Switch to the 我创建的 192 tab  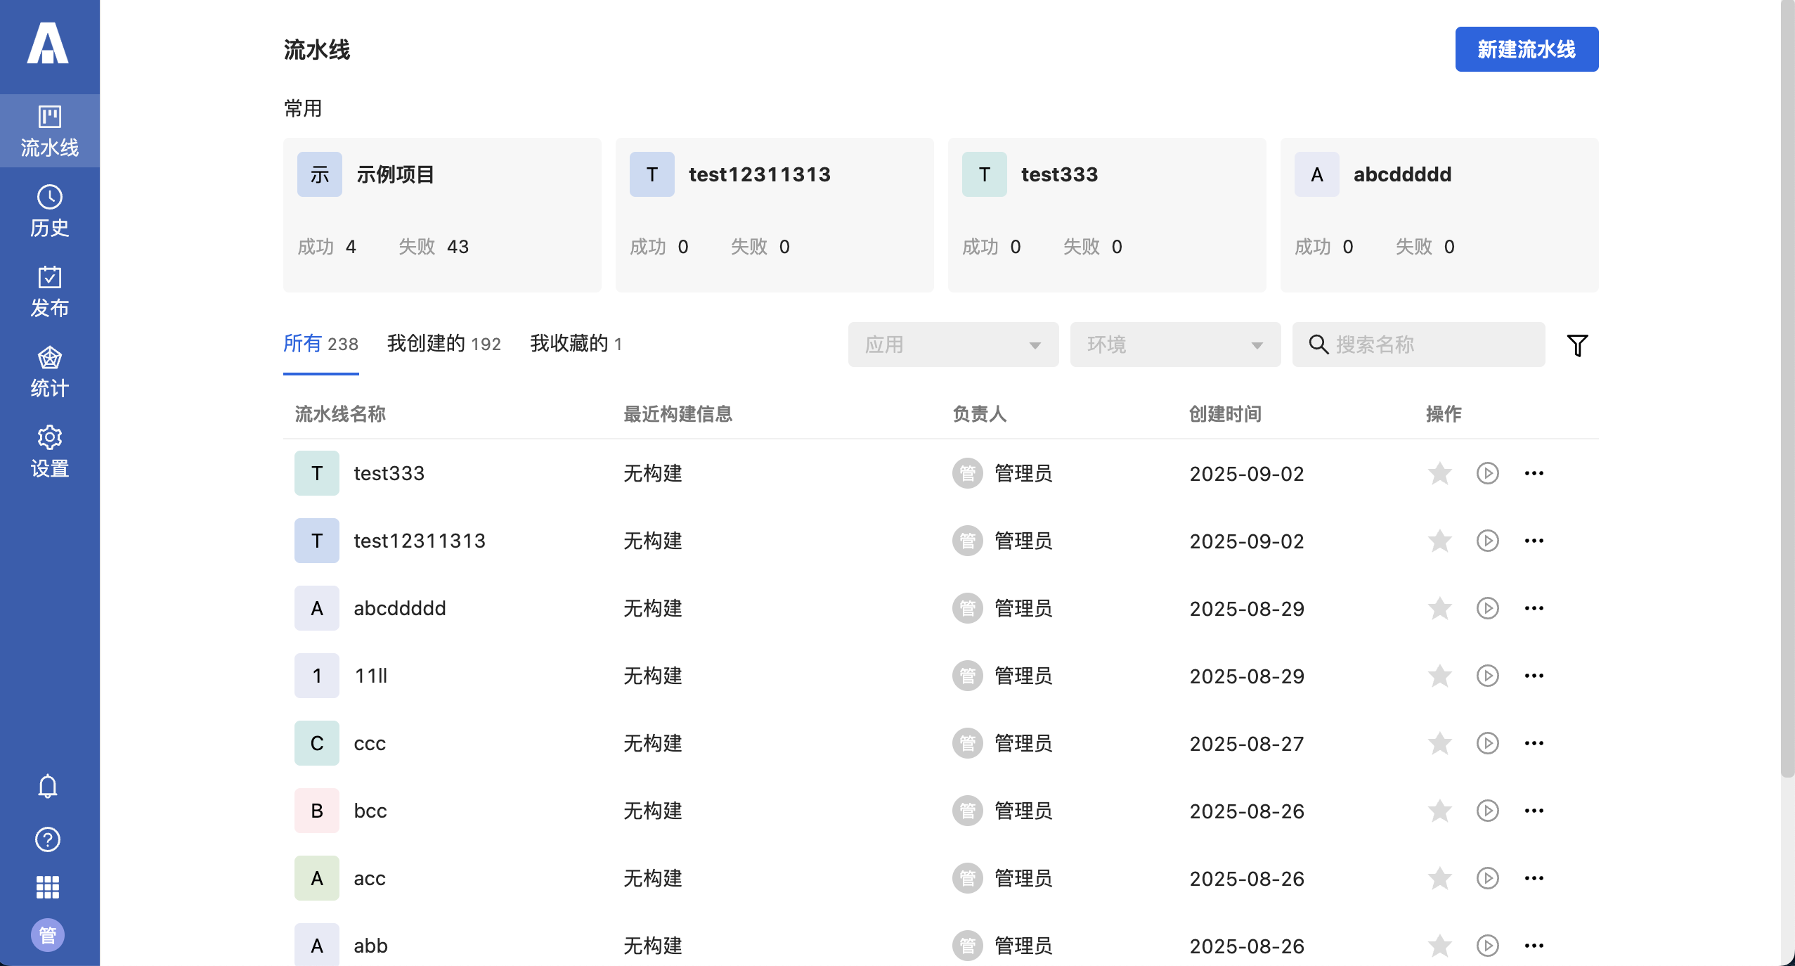tap(444, 344)
